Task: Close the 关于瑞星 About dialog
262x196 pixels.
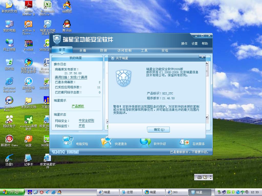Action: [x=202, y=57]
